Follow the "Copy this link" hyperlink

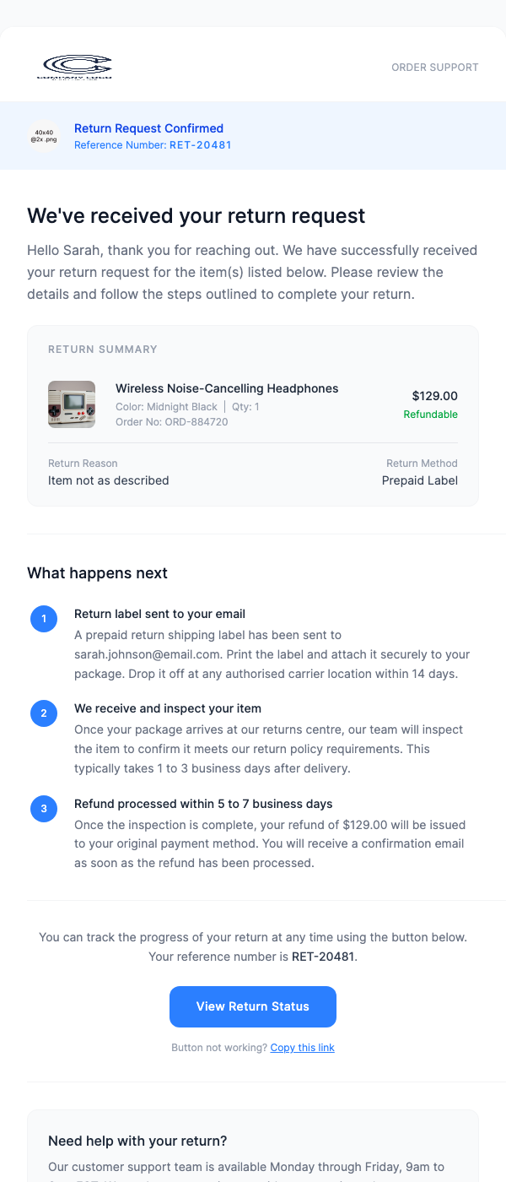pyautogui.click(x=302, y=1048)
